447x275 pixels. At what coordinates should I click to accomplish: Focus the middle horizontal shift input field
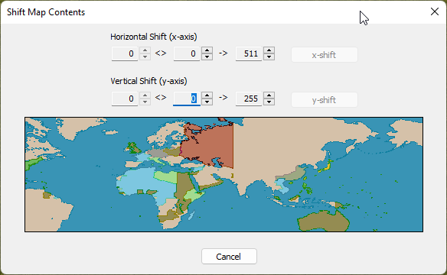coord(187,53)
